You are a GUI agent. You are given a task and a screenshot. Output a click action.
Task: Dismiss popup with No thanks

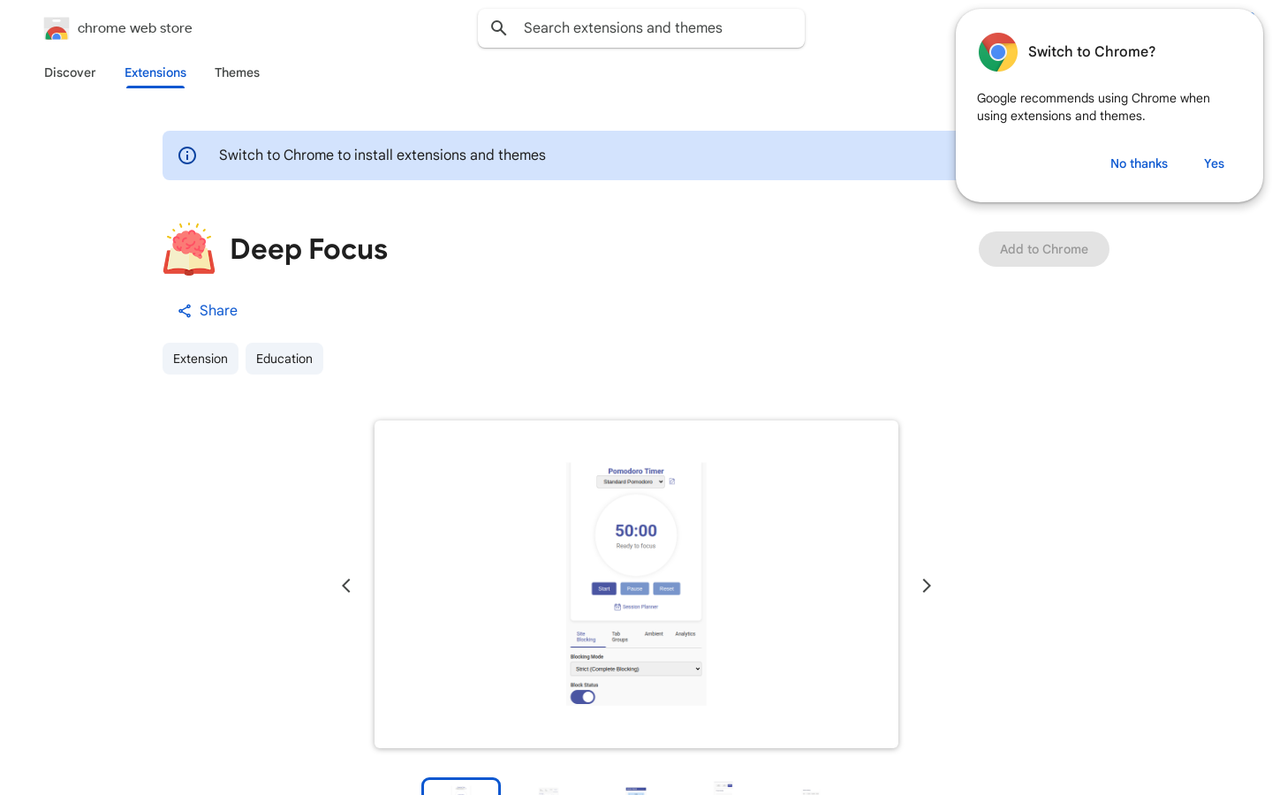pos(1139,163)
